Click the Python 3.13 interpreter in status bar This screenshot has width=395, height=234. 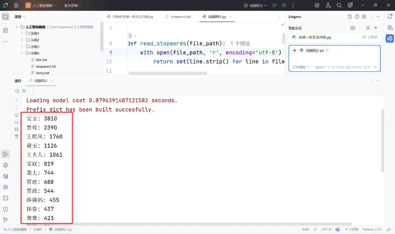click(372, 229)
